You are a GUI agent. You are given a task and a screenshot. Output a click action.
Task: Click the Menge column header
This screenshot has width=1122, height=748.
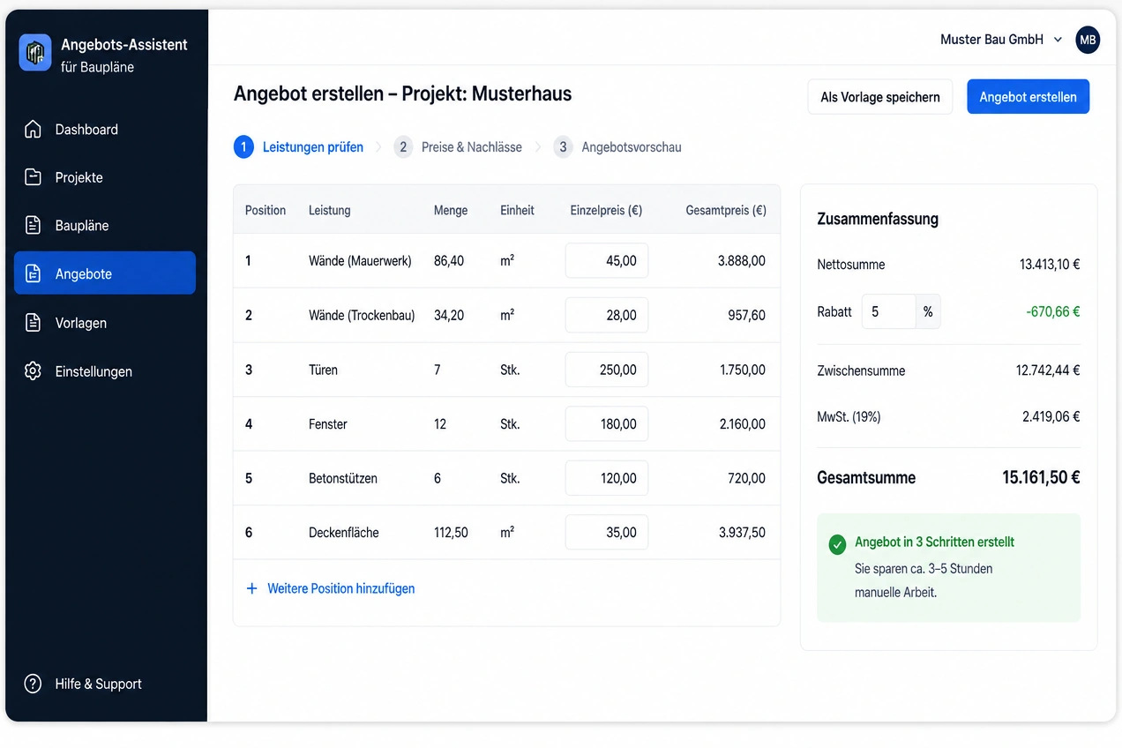(x=451, y=211)
